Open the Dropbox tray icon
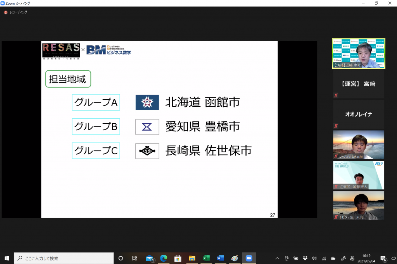This screenshot has height=264, width=397. tap(305, 258)
